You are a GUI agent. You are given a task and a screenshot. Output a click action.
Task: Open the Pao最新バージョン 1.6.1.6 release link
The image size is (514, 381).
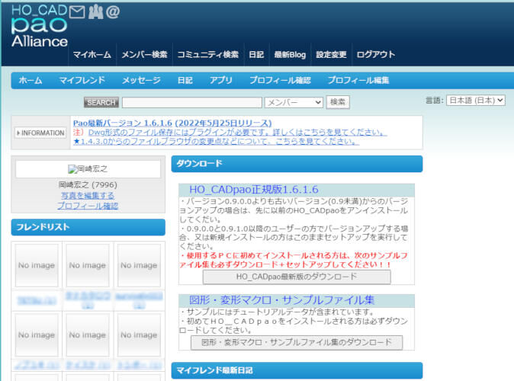(172, 123)
